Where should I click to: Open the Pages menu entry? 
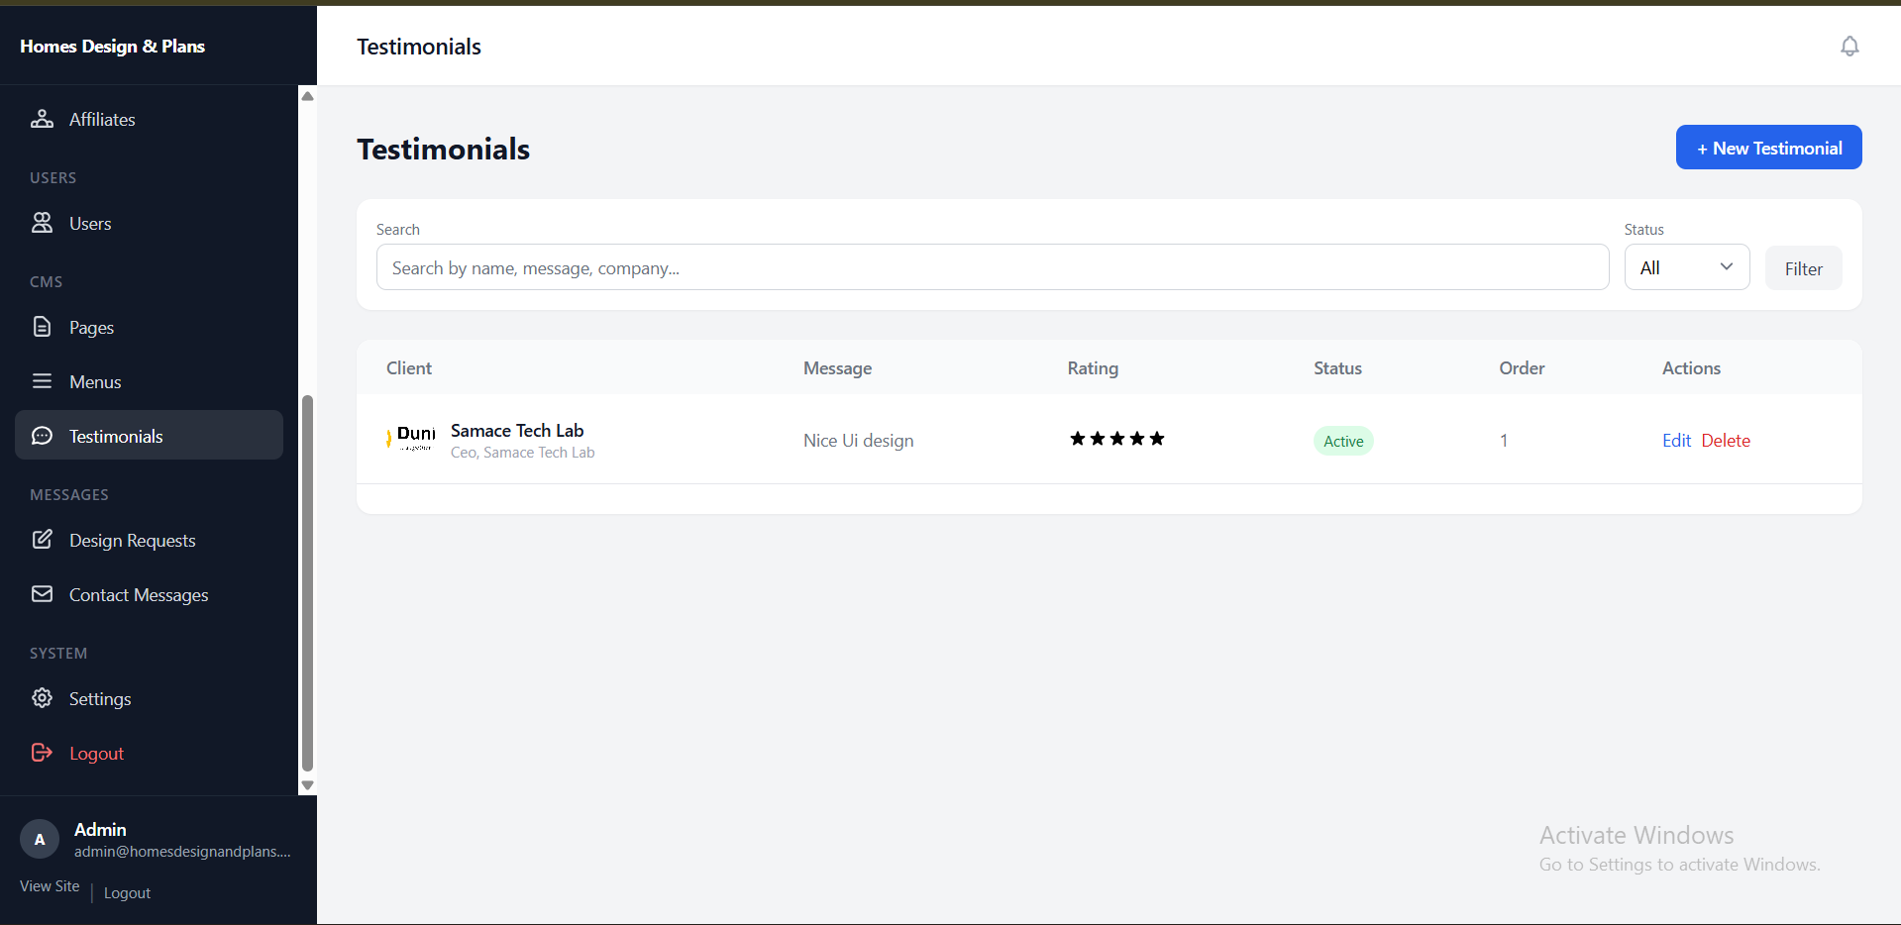tap(91, 327)
